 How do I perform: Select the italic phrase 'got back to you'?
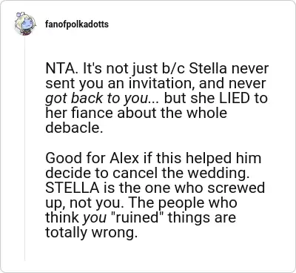tap(96, 99)
